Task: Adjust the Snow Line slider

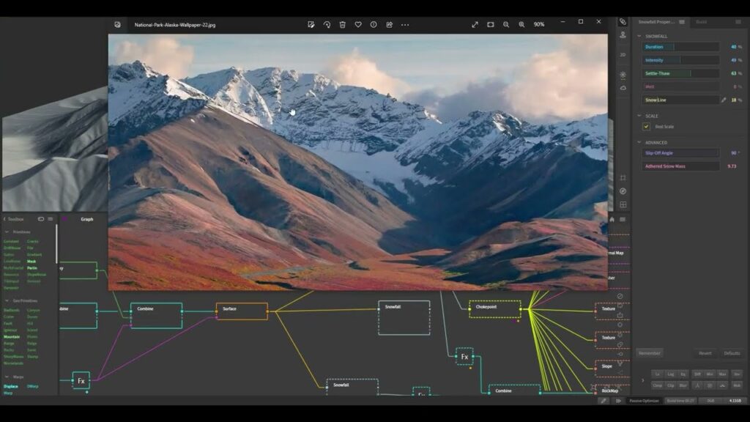Action: click(680, 100)
